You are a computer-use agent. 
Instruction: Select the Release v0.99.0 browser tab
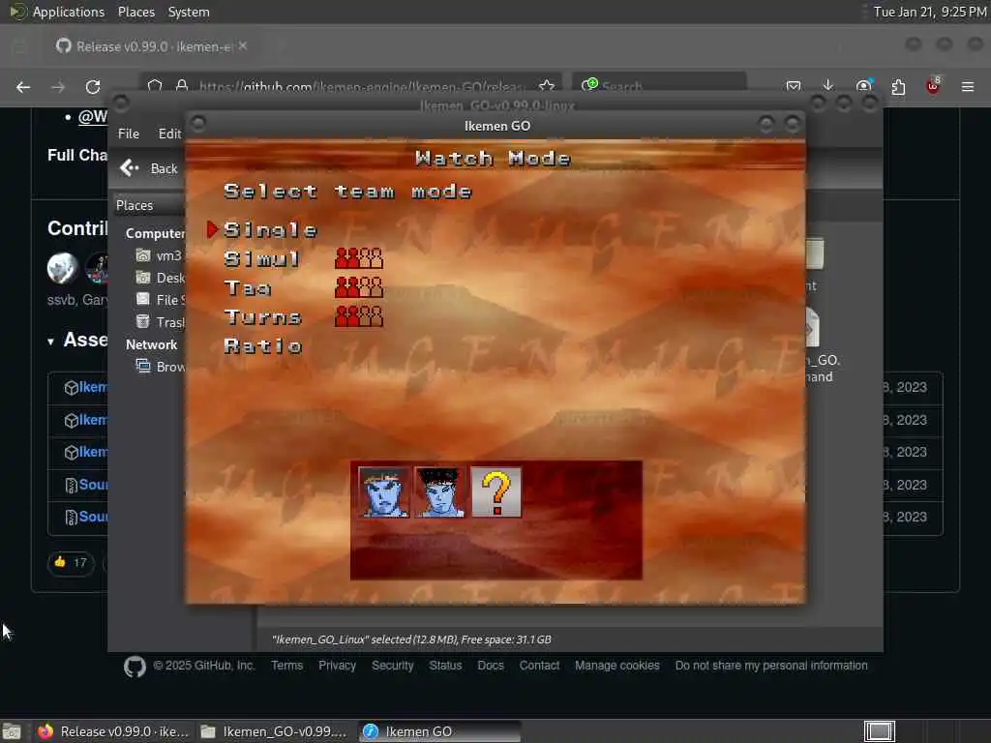pos(152,46)
